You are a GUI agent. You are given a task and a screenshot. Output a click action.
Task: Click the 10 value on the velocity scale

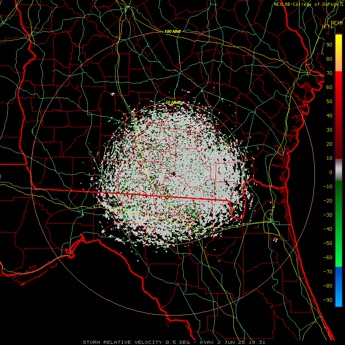coord(329,158)
